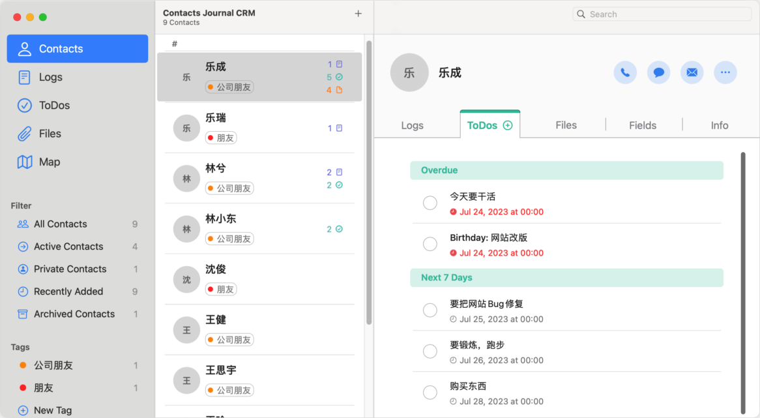Click the All Contacts people icon
The image size is (760, 418).
point(23,224)
